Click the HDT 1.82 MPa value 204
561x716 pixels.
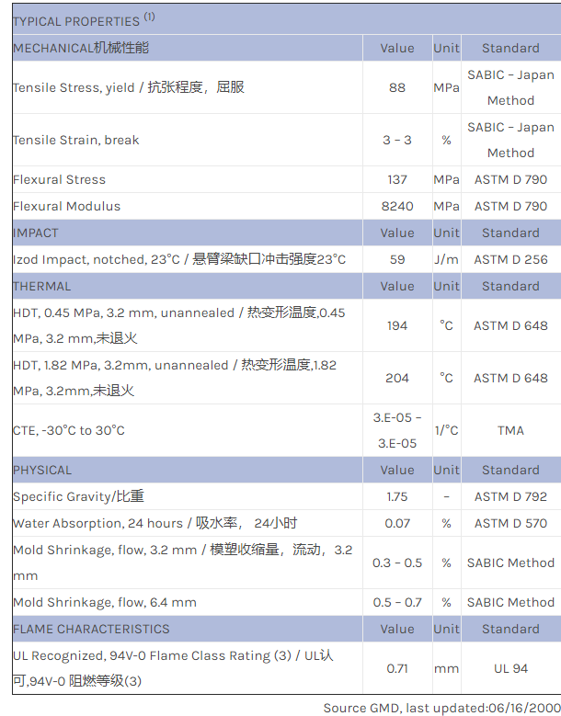[x=397, y=378]
